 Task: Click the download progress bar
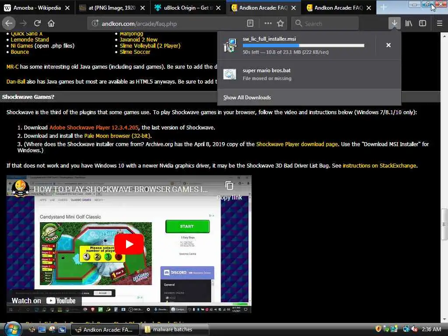click(304, 45)
